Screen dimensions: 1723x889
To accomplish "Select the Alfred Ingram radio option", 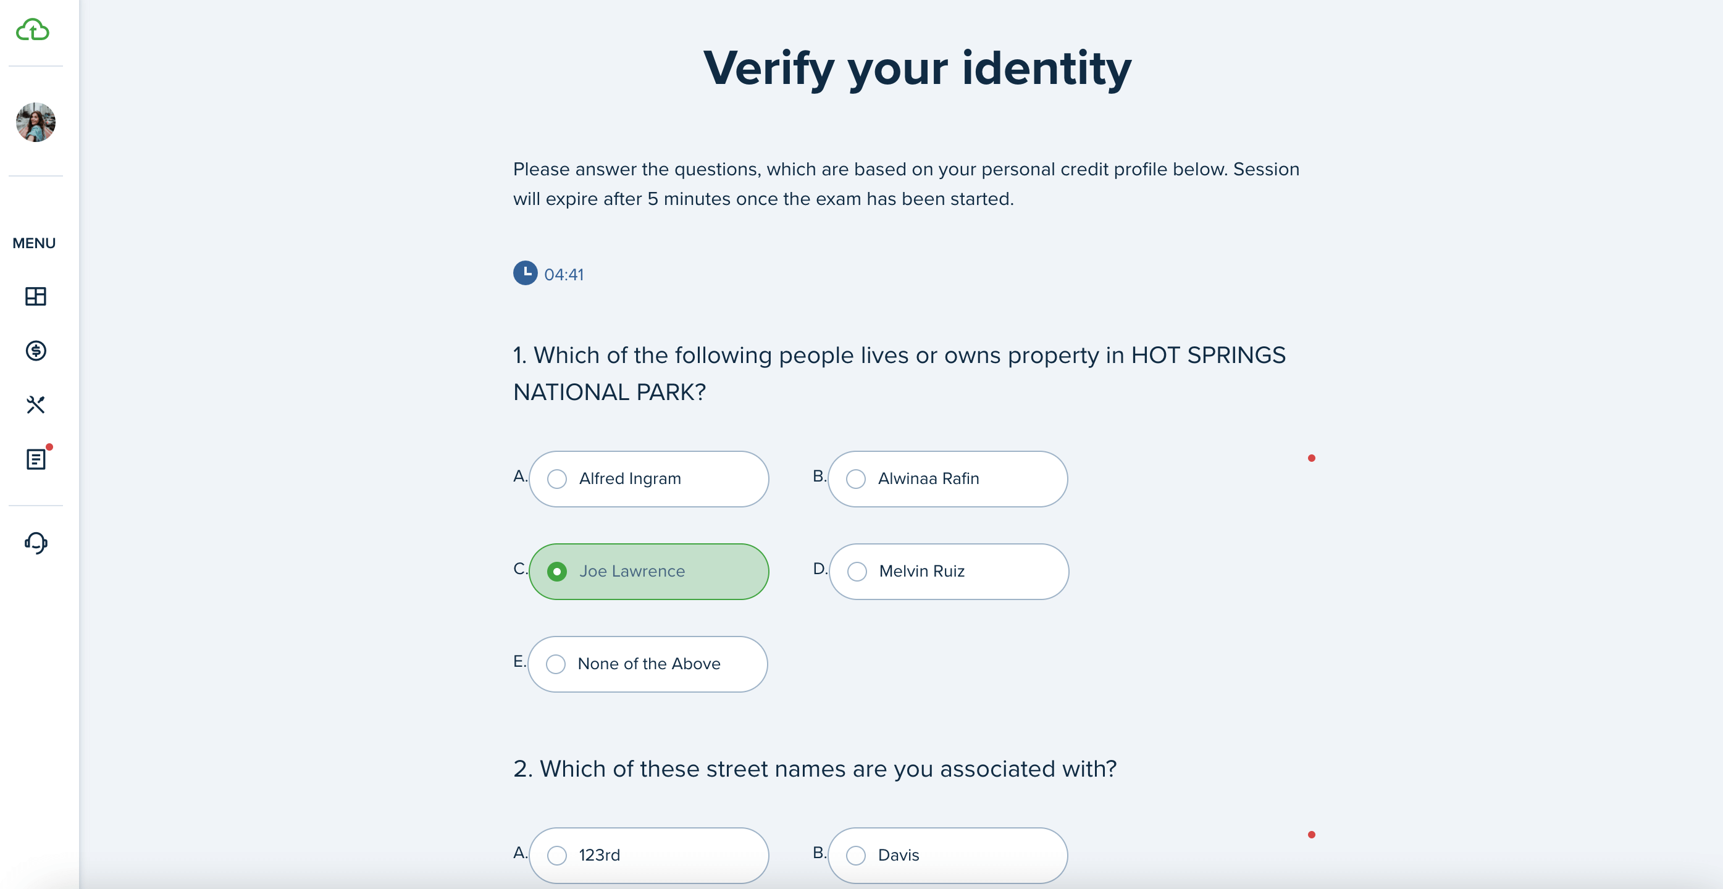I will (648, 478).
